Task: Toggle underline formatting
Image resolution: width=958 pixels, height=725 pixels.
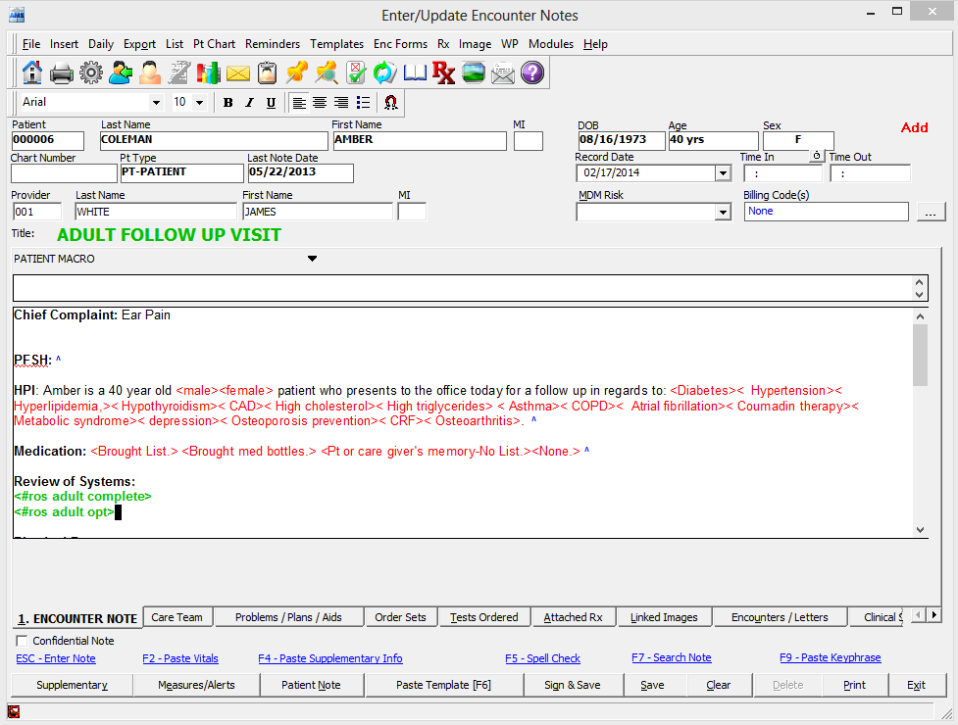Action: tap(271, 103)
